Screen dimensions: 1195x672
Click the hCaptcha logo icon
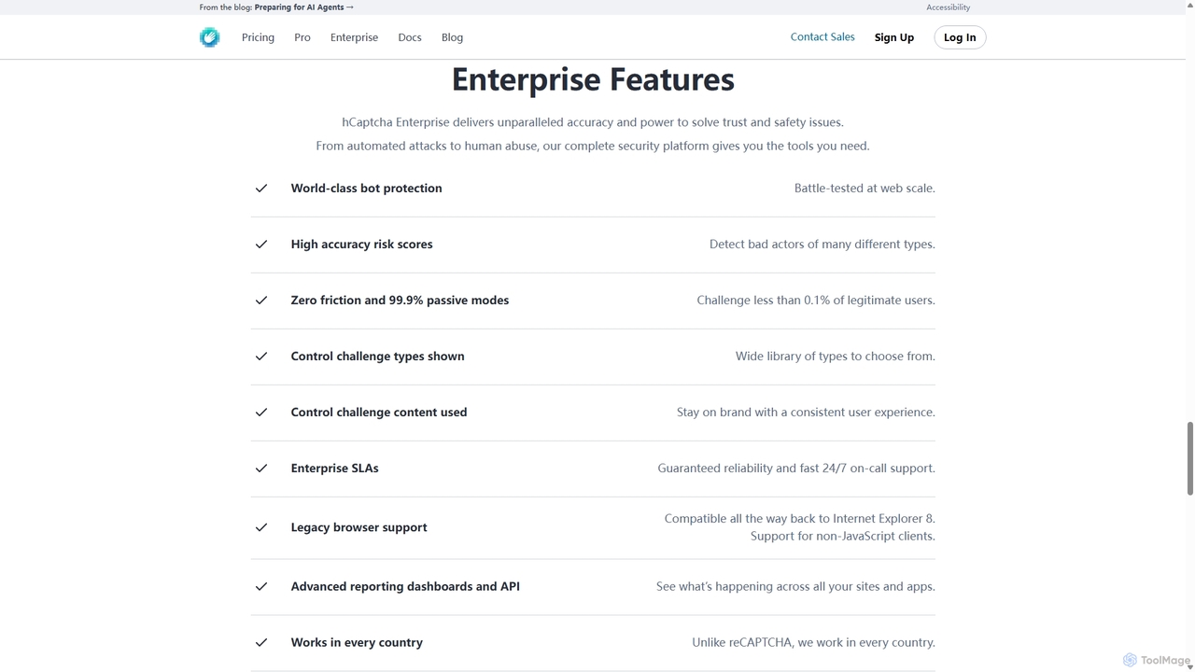(x=209, y=37)
